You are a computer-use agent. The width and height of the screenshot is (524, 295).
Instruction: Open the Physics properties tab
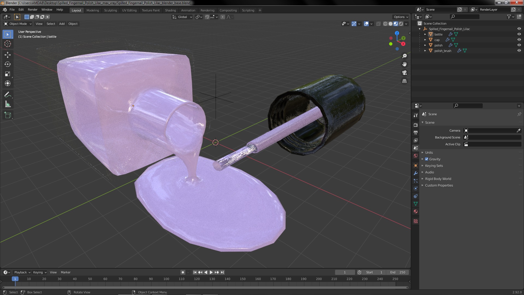[416, 188]
